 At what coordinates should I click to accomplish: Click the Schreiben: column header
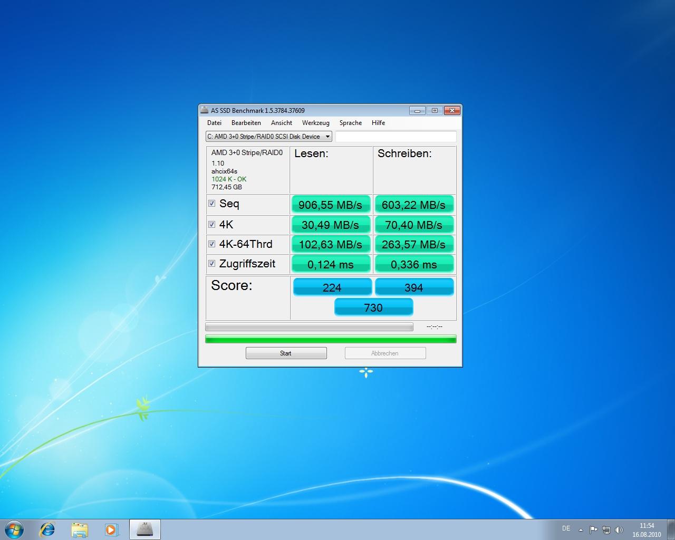404,153
